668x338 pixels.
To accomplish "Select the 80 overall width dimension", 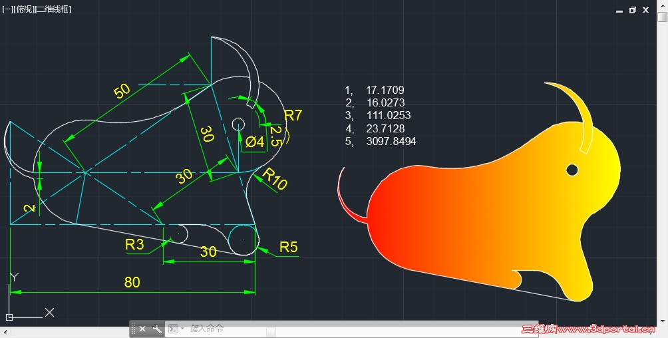I will coord(132,282).
